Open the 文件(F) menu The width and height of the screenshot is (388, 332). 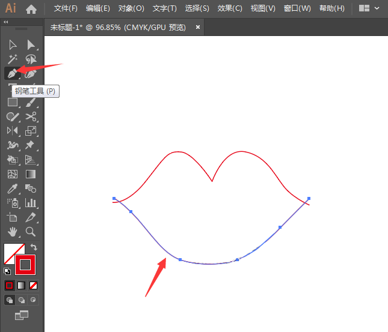point(66,8)
